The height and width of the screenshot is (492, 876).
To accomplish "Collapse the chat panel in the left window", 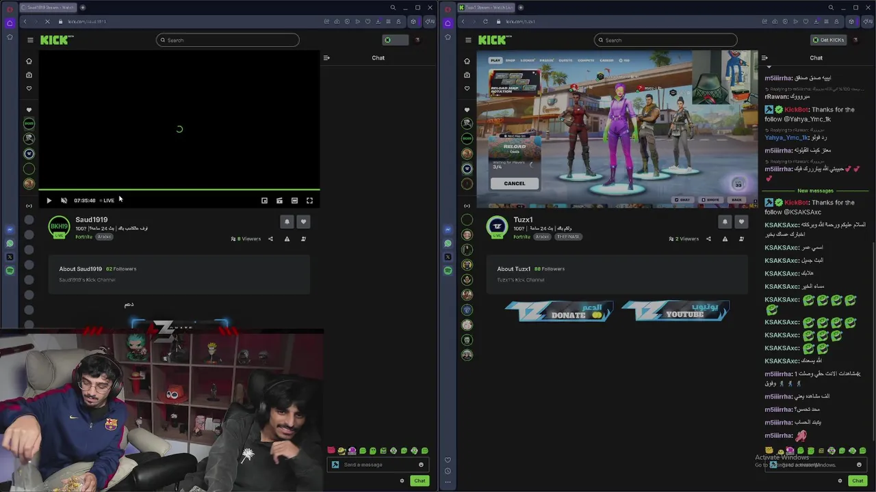I will (326, 57).
